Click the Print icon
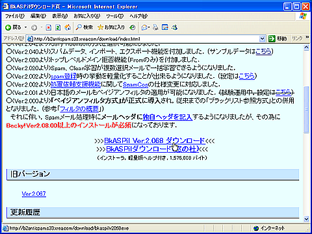This screenshot has width=312, height=234. coord(155,27)
